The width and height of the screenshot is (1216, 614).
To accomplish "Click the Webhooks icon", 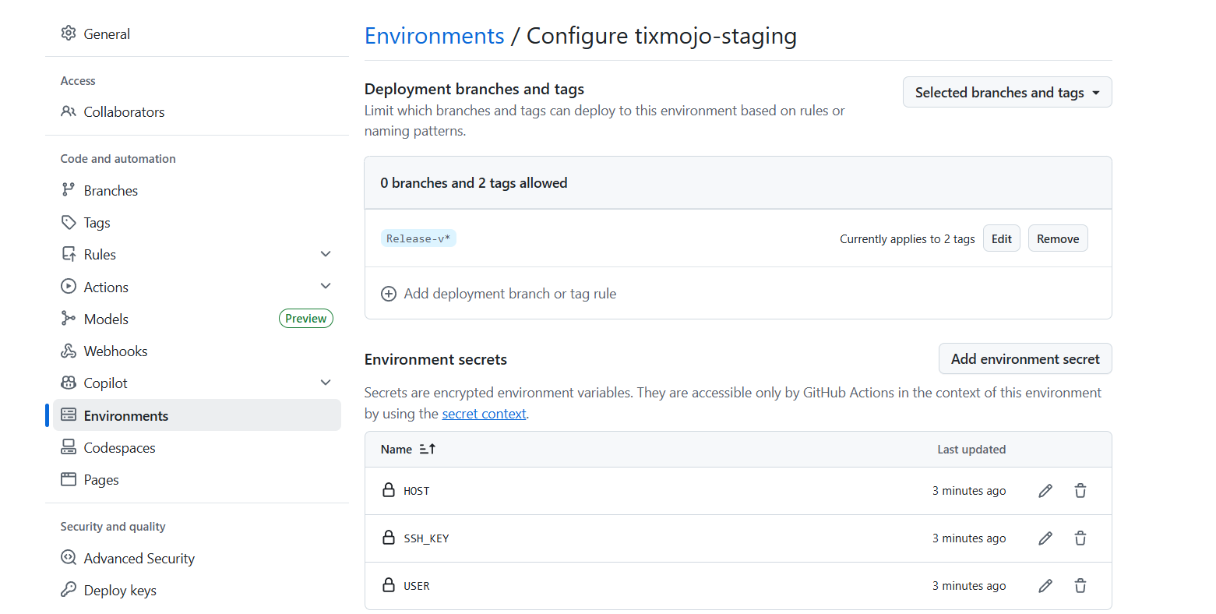I will [x=69, y=351].
